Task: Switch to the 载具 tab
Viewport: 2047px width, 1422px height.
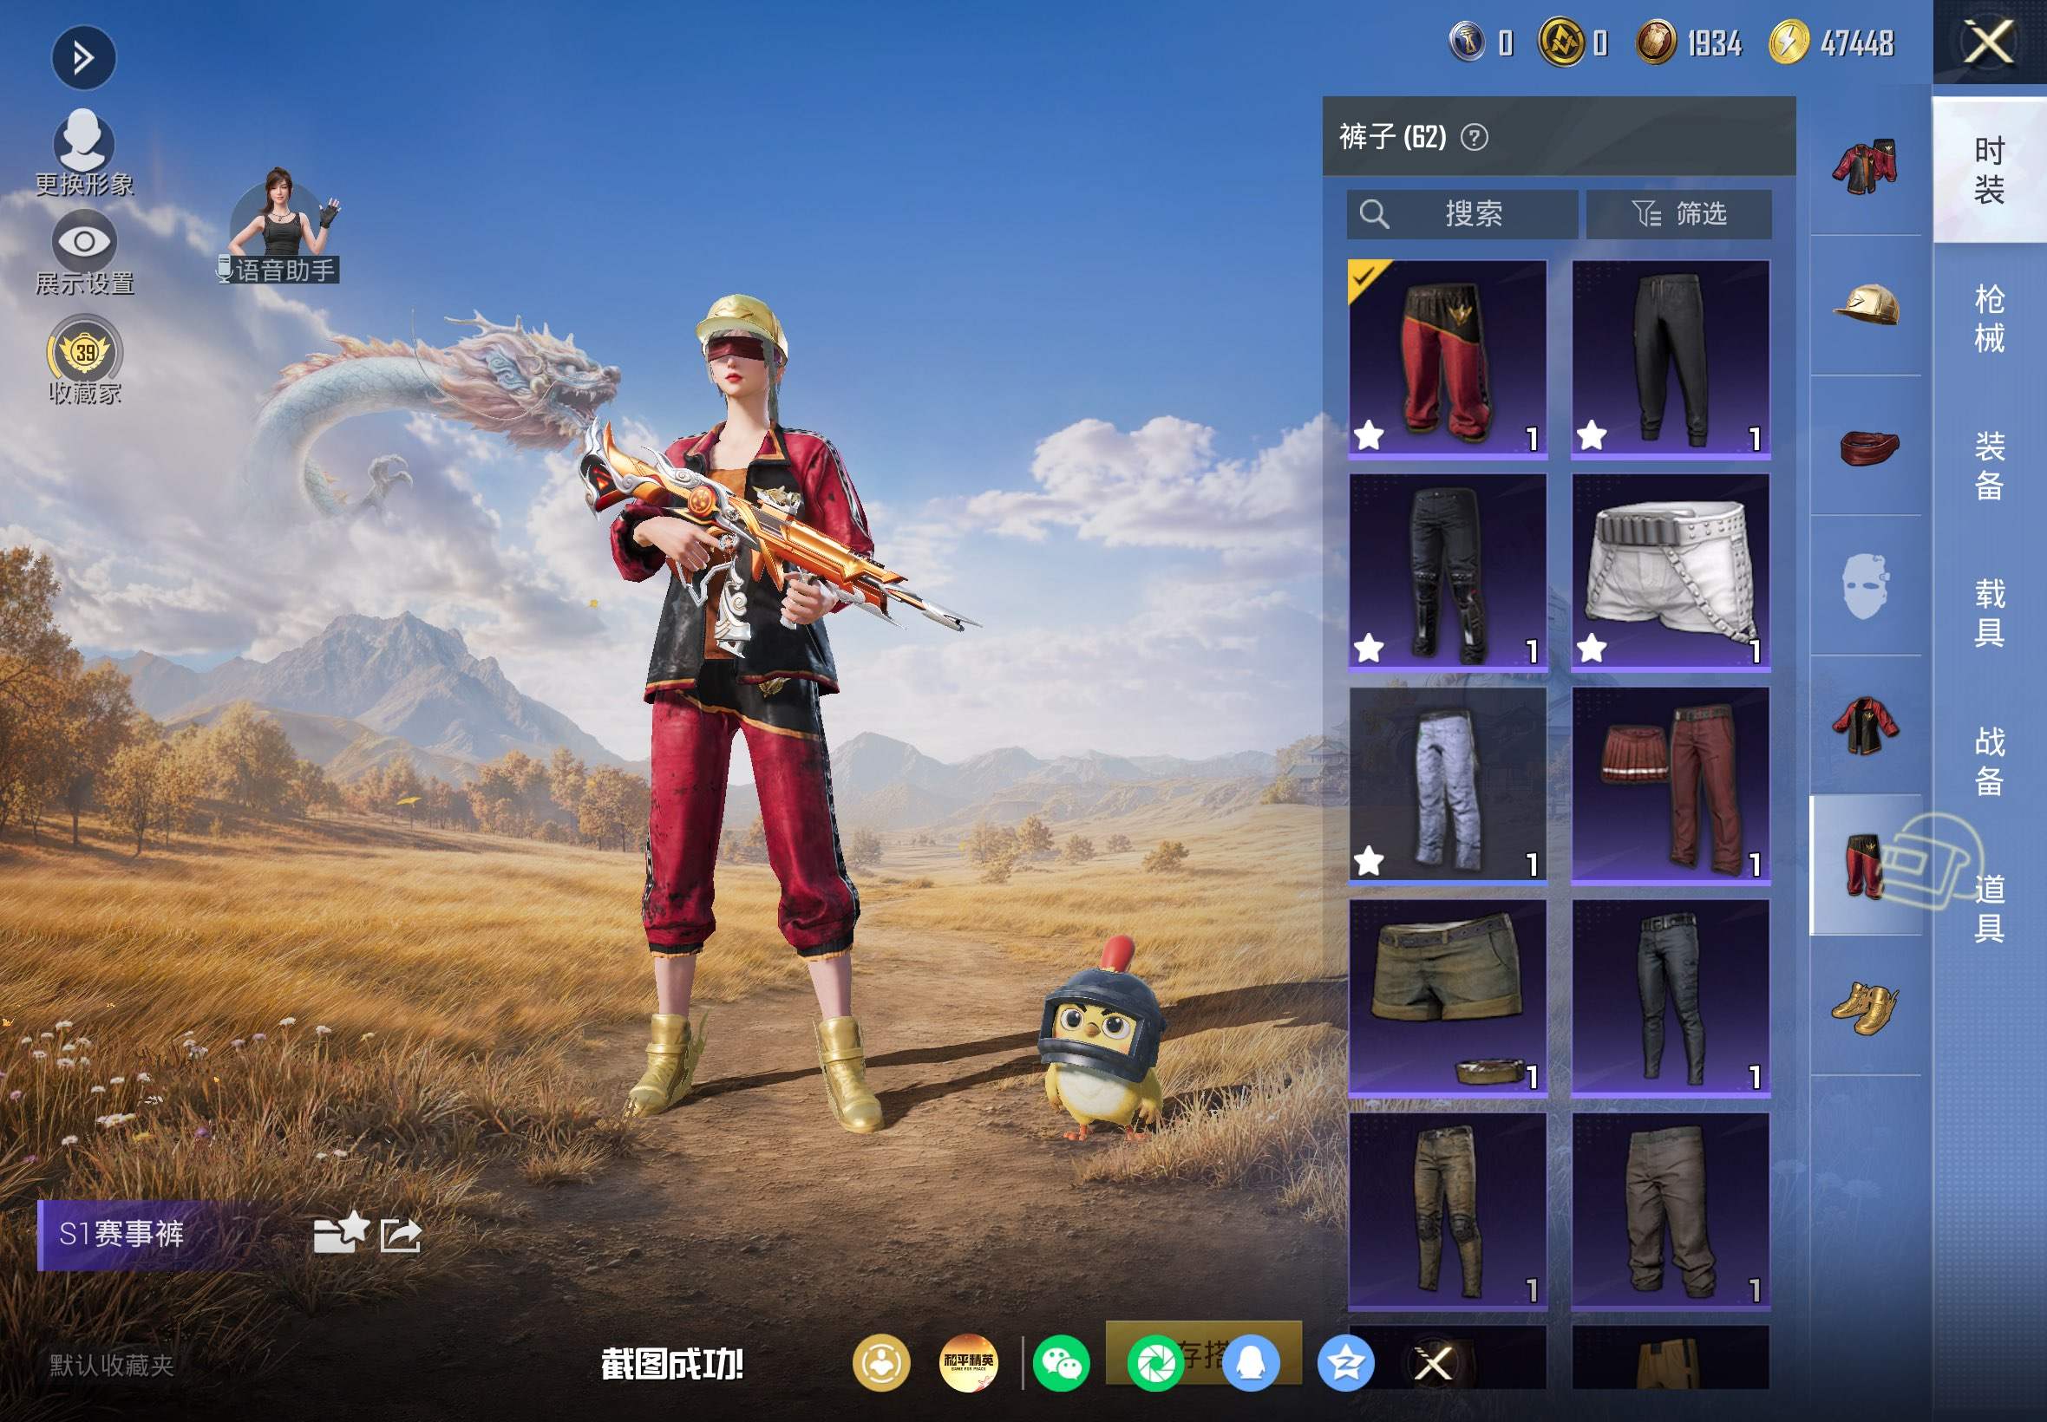Action: pyautogui.click(x=1989, y=613)
